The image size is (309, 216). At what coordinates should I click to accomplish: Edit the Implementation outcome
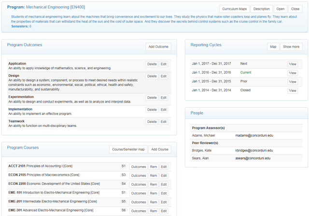point(164,110)
